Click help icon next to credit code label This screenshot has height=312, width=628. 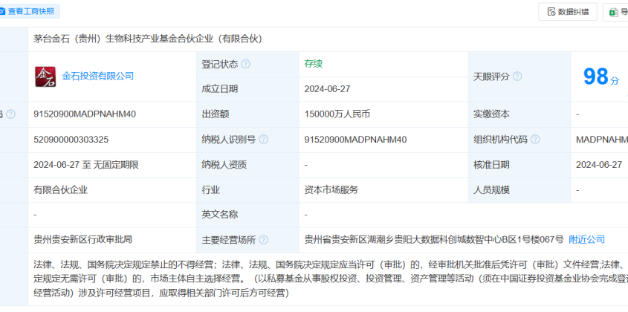tap(11, 114)
